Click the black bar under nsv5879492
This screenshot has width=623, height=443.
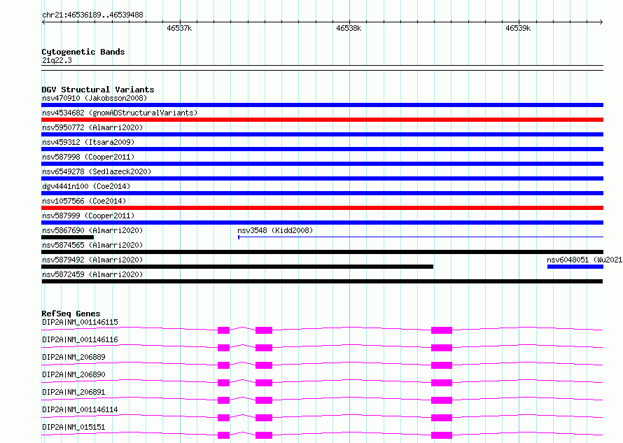point(237,267)
